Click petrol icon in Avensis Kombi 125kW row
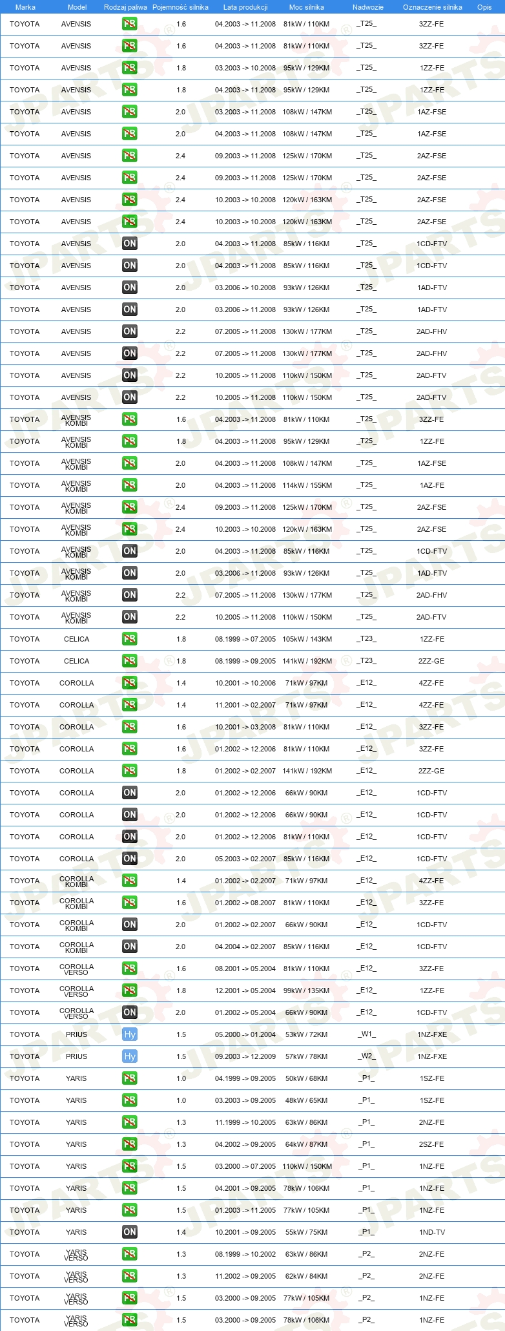505x1331 pixels. point(129,507)
